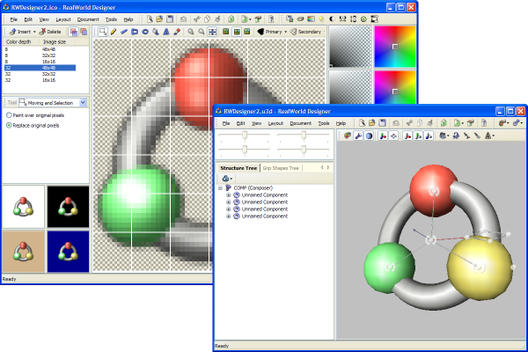Toggle the third green grid button in the icon editor toolbar
Screen dimensions: 528x352
(247, 32)
